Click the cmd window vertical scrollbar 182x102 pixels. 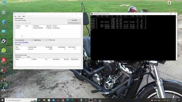click(x=177, y=38)
